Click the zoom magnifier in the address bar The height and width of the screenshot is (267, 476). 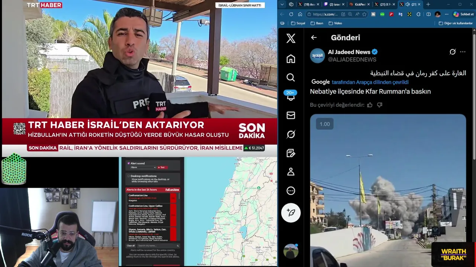350,14
